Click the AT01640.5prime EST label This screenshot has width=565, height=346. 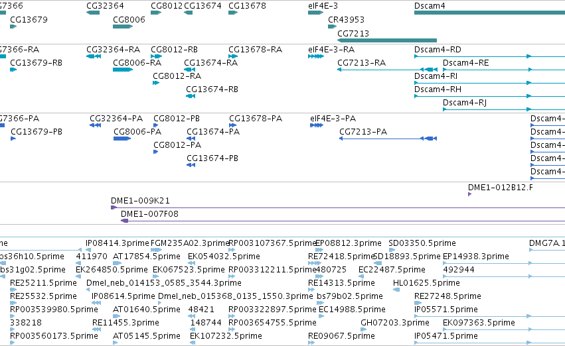pos(147,310)
